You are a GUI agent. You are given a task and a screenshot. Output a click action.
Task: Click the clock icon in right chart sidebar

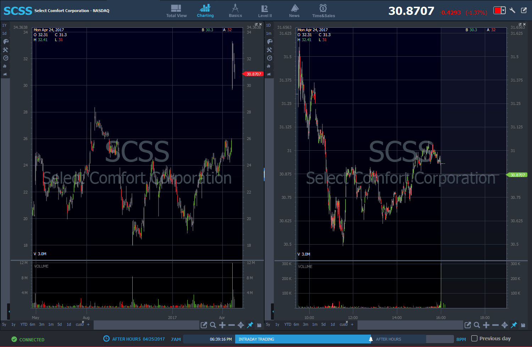click(x=270, y=58)
